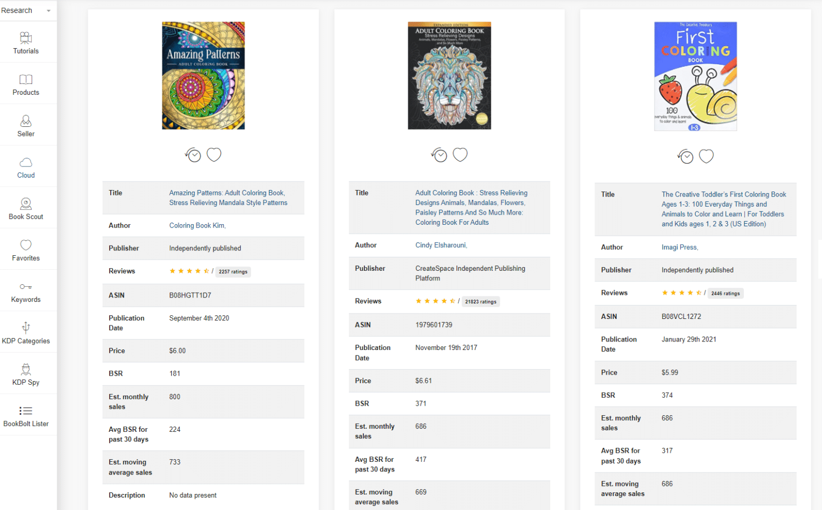Click the Coloring Book Kim author link
This screenshot has width=822, height=510.
[197, 225]
